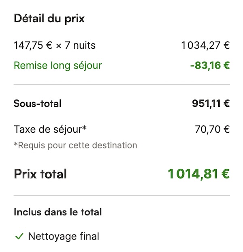Click the 1 034,27 € nightly amount
Viewport: 243px width, 252px height.
[205, 45]
